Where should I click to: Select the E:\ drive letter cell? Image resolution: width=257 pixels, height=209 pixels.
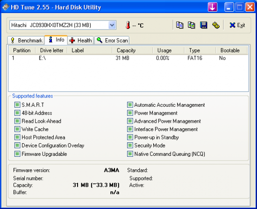(x=42, y=58)
